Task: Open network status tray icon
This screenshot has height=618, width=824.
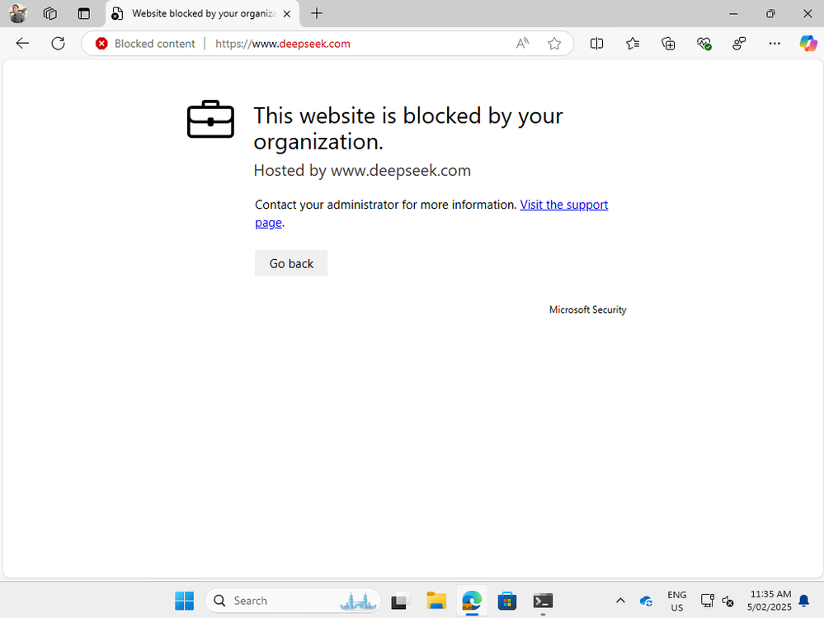Action: pyautogui.click(x=708, y=601)
